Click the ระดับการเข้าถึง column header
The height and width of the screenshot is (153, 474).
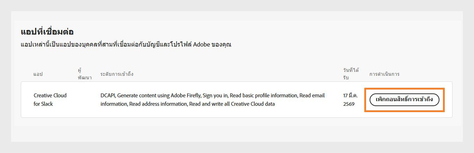point(117,74)
